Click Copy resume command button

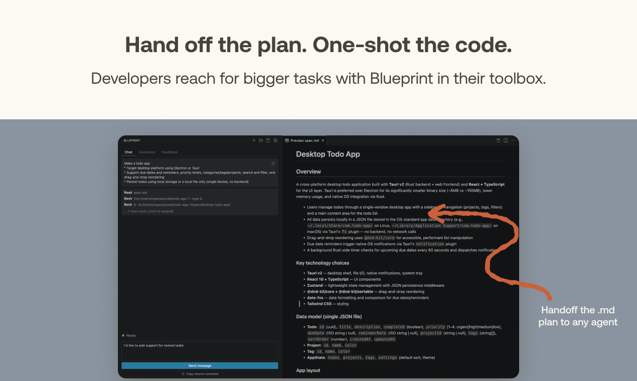200,374
